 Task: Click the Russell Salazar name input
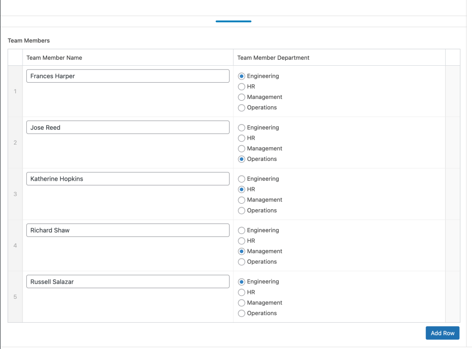tap(128, 281)
